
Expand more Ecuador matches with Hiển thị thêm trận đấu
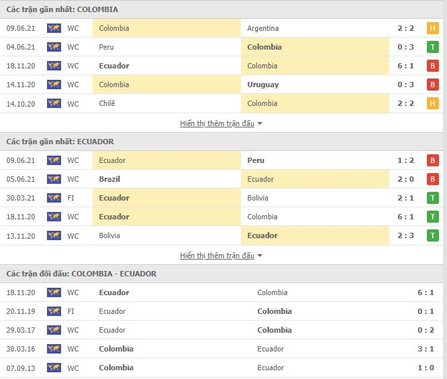tap(217, 256)
